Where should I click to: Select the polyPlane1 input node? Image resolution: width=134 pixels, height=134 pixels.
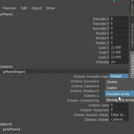[12, 129]
